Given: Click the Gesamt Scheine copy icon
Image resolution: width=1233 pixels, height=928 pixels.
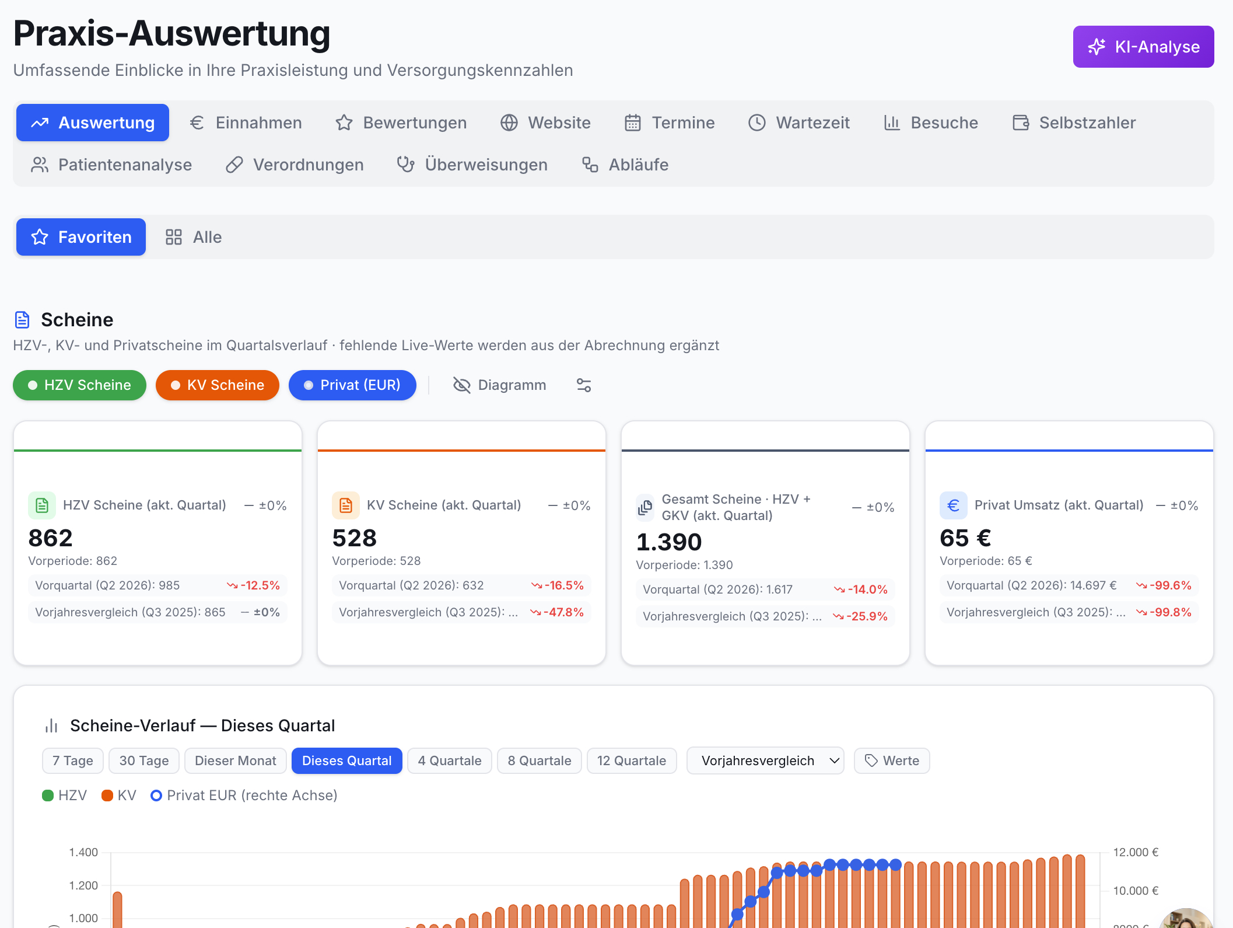Looking at the screenshot, I should pyautogui.click(x=645, y=508).
